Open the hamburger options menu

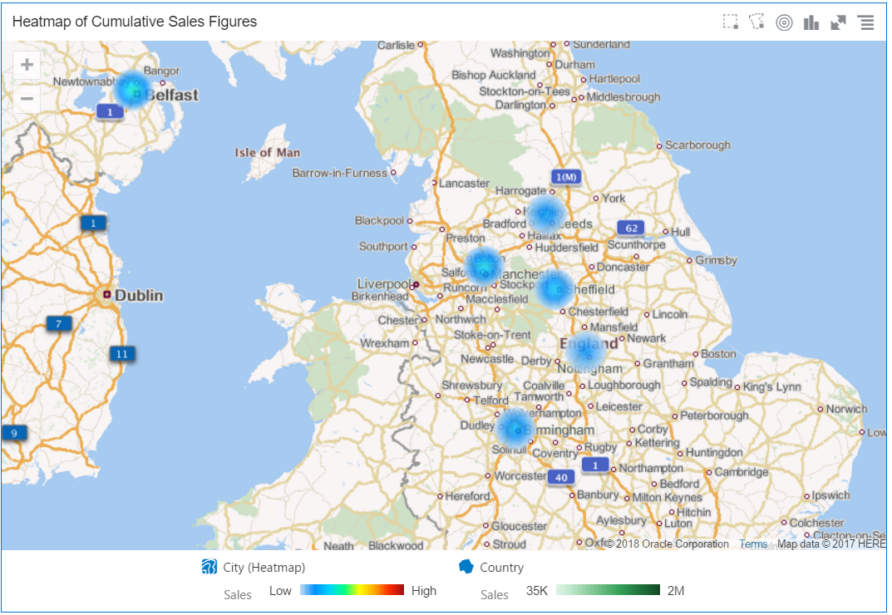(866, 22)
